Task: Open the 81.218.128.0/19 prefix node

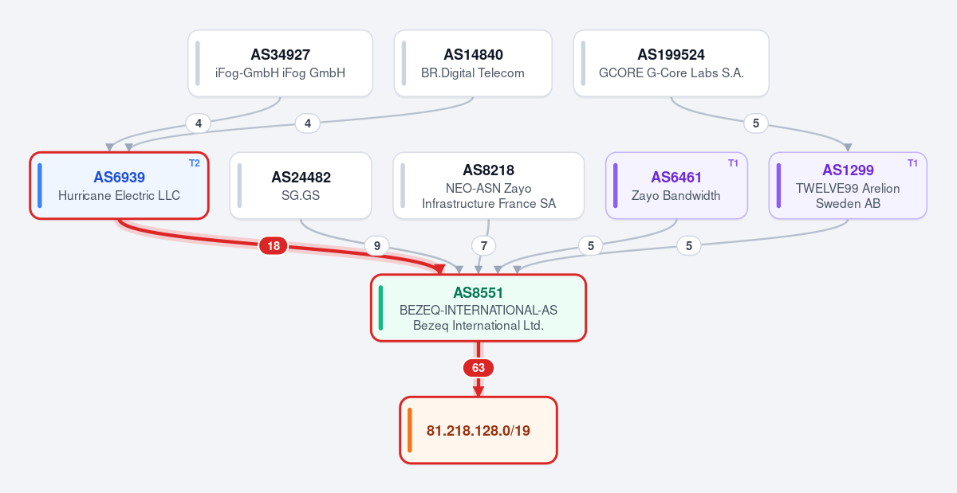Action: 478,430
